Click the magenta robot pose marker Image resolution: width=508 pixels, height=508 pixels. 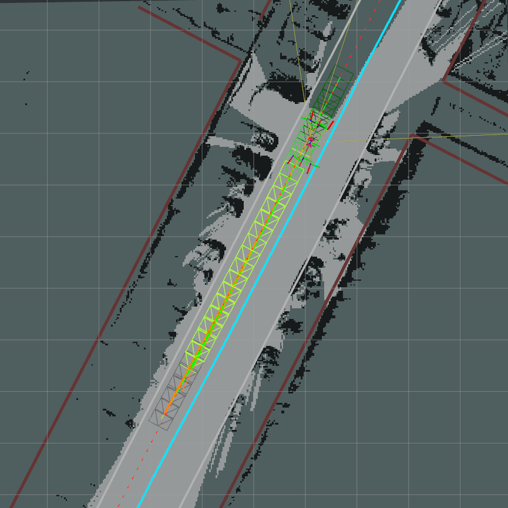click(x=310, y=142)
